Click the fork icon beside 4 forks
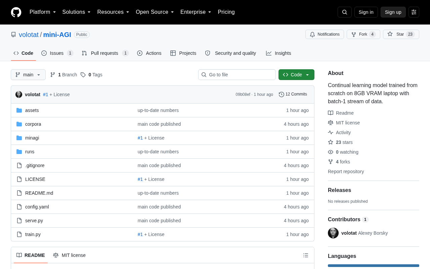The image size is (430, 269). (x=331, y=162)
